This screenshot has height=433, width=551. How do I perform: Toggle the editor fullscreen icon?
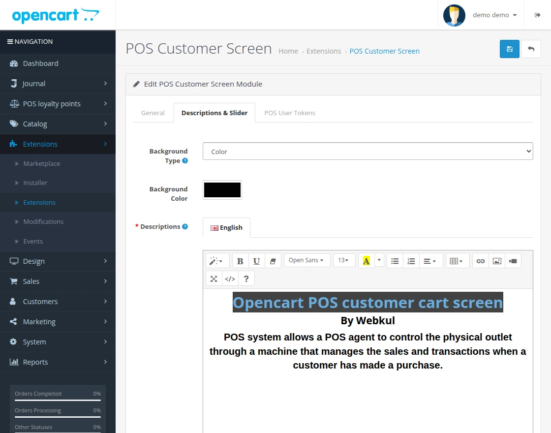214,278
